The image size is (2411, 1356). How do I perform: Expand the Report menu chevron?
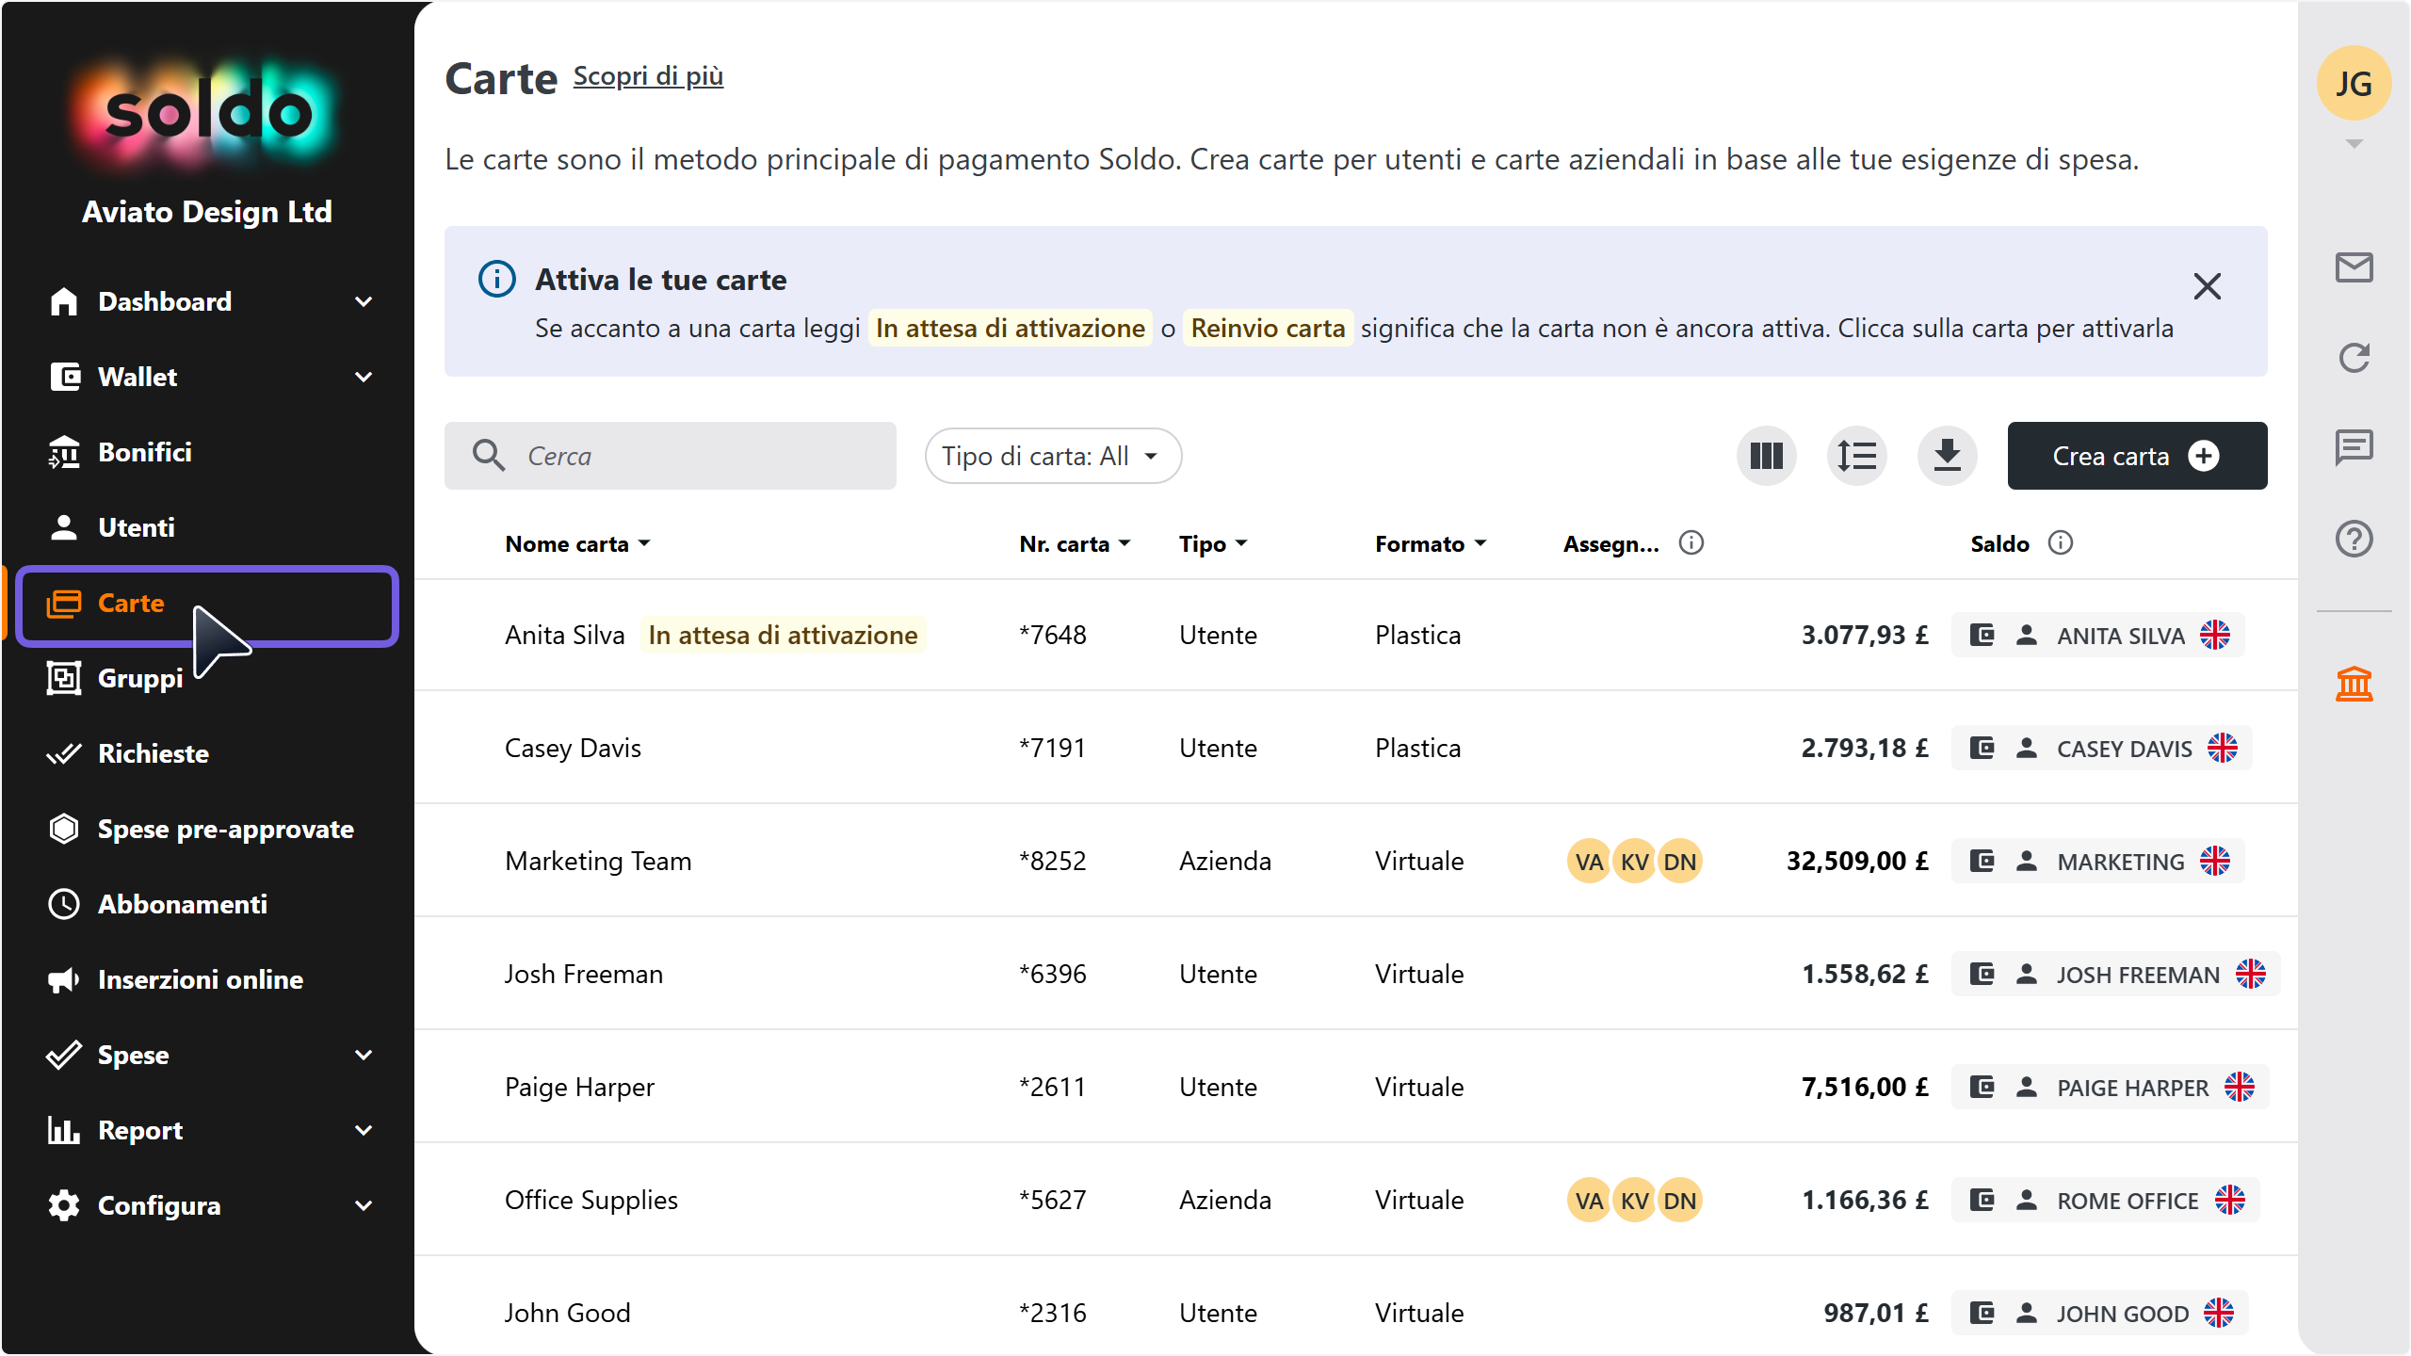click(364, 1130)
